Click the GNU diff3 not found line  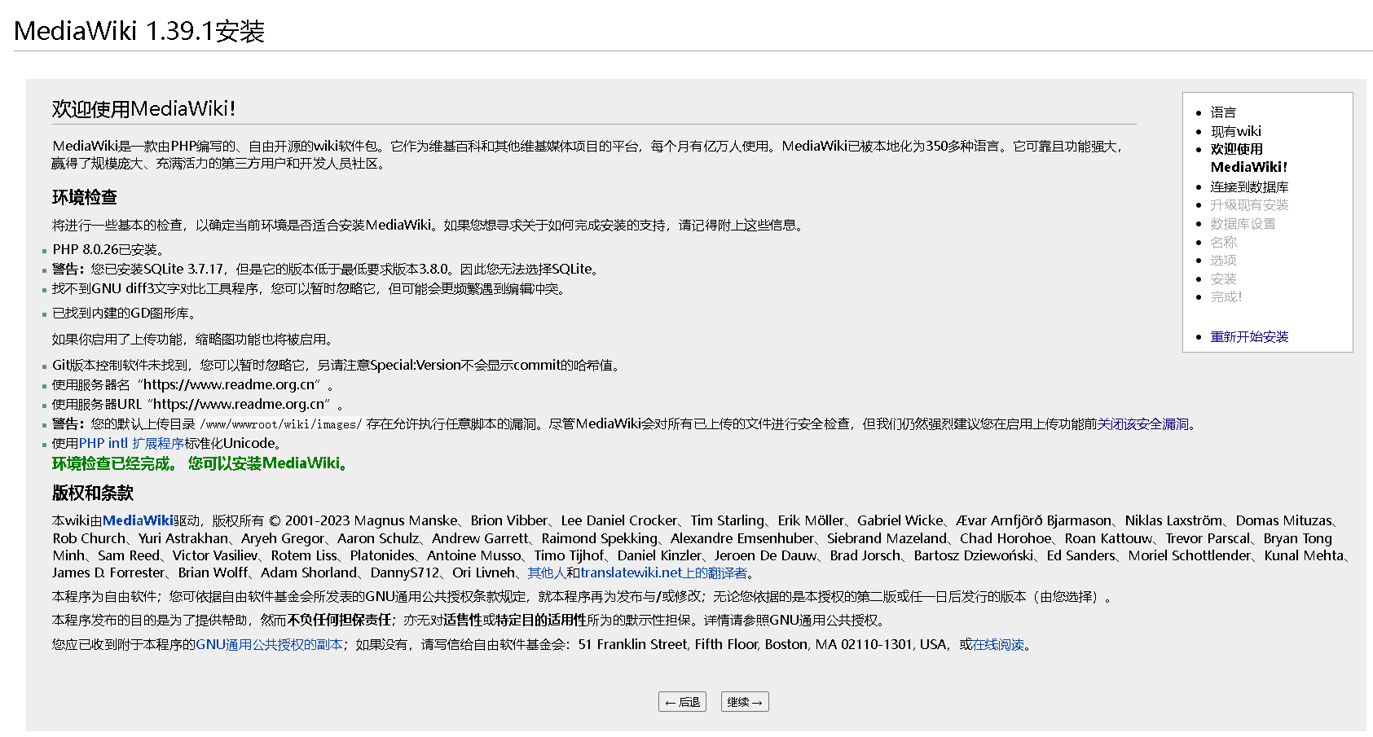click(310, 288)
